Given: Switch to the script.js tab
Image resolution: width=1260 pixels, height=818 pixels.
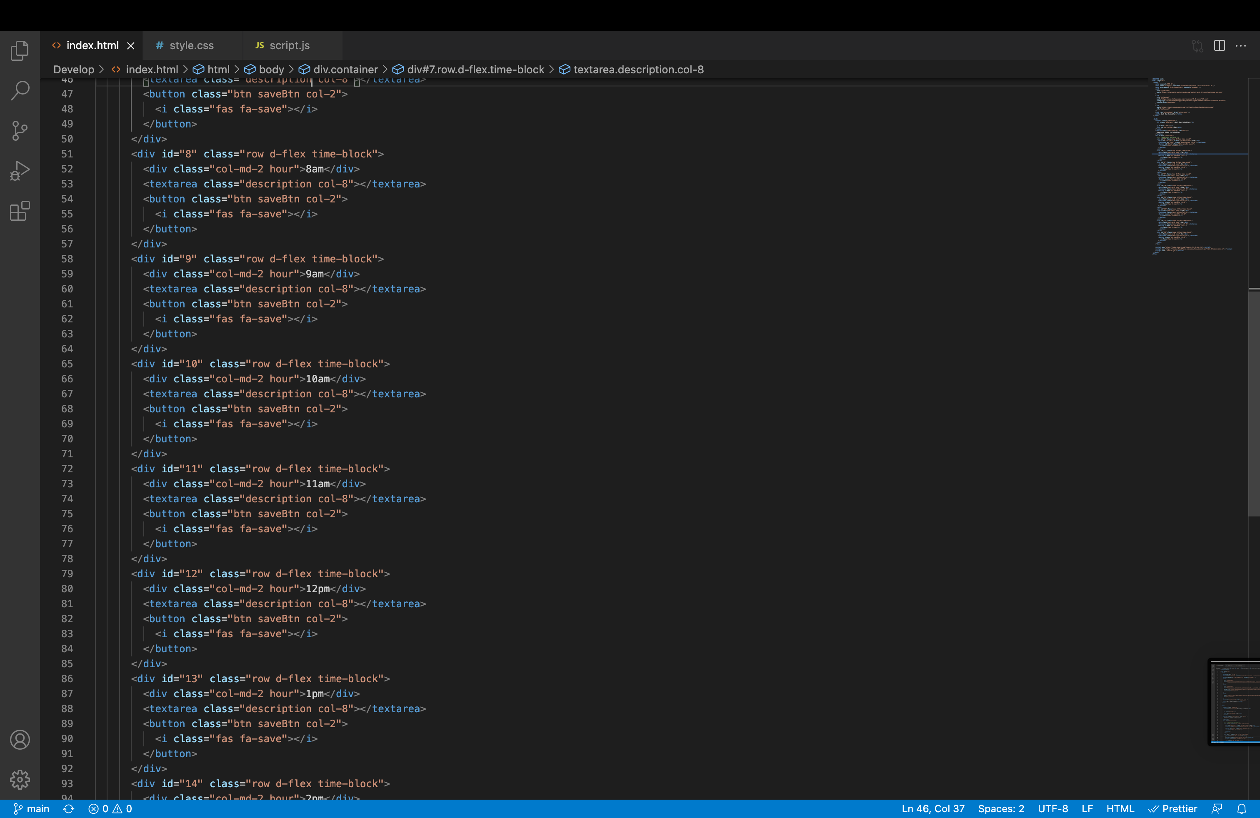Looking at the screenshot, I should tap(288, 45).
